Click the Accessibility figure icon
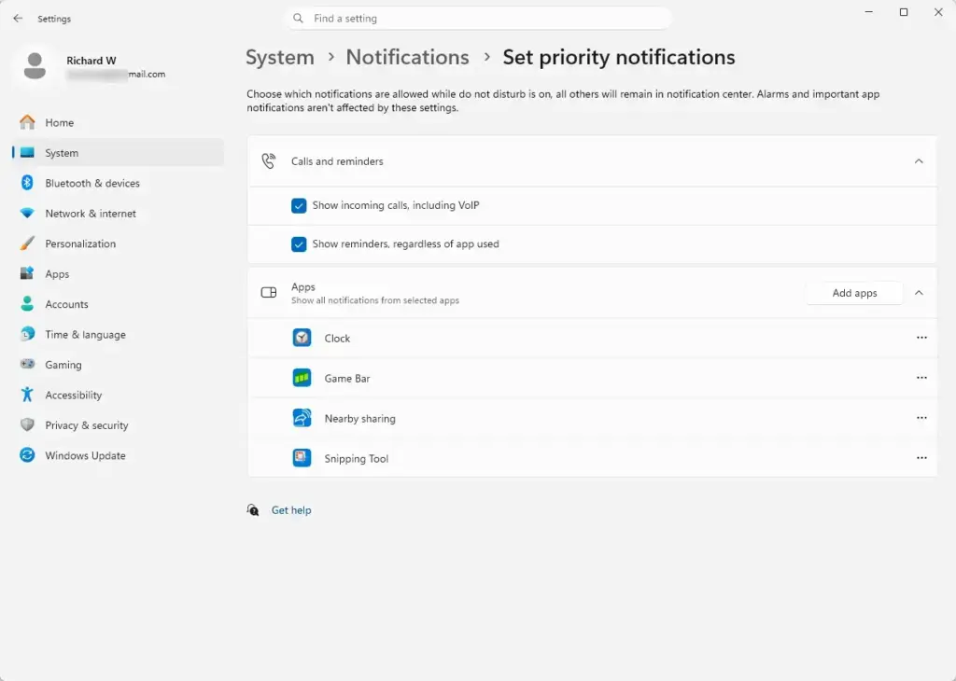The height and width of the screenshot is (681, 956). click(x=27, y=395)
